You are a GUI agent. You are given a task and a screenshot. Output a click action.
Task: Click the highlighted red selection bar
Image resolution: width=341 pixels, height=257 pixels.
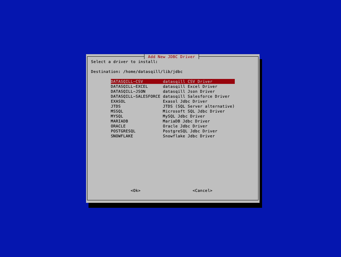172,81
